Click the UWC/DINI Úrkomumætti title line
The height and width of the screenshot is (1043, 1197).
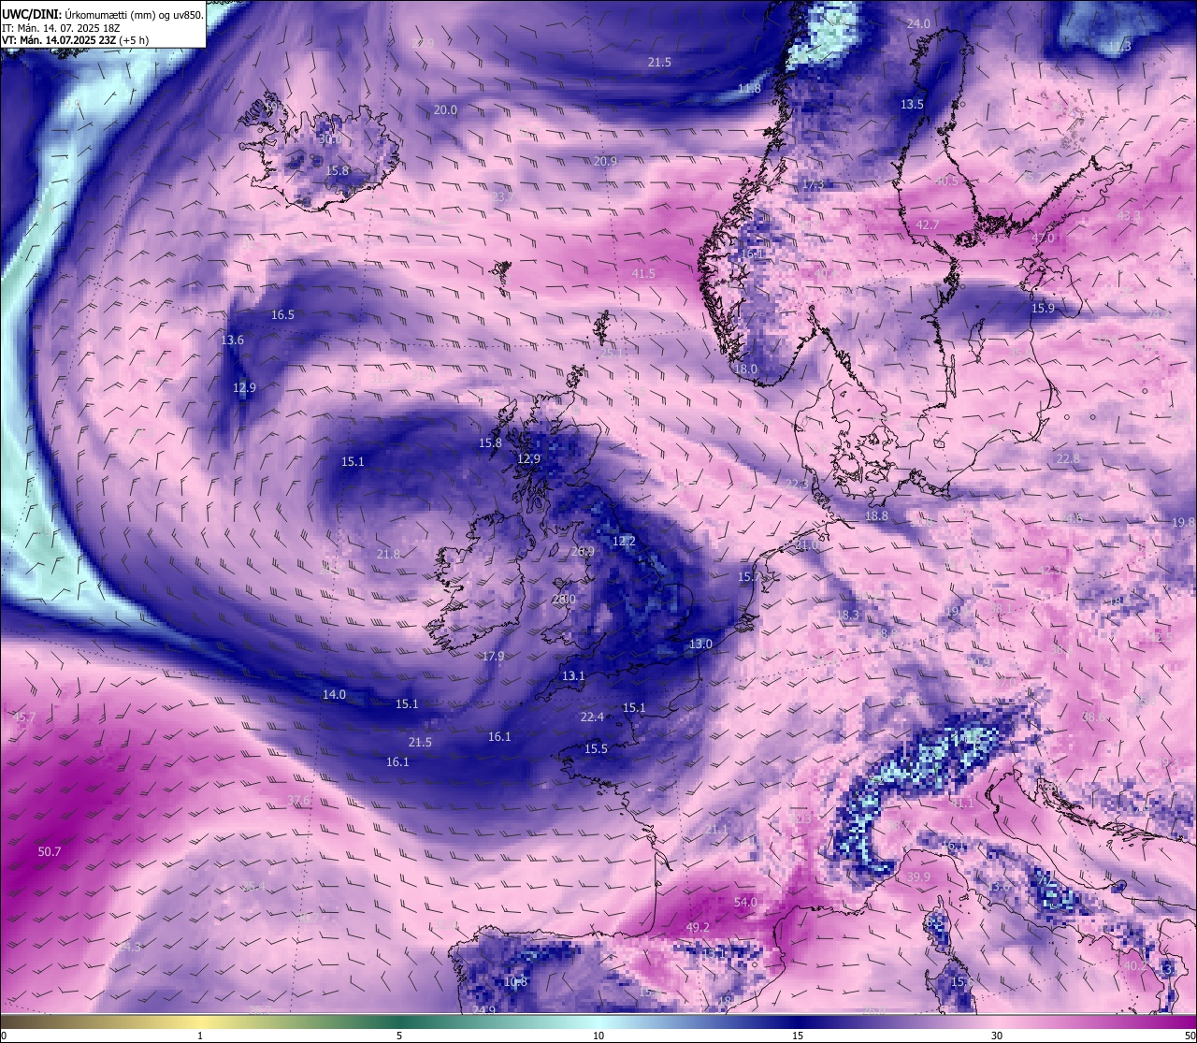point(103,14)
